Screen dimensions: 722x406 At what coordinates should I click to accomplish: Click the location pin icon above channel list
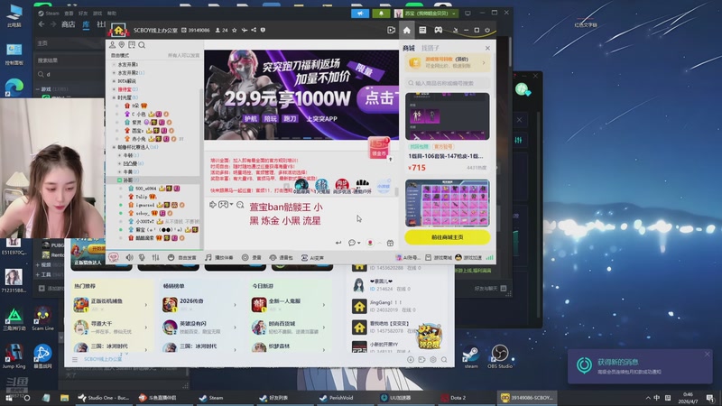point(122,45)
